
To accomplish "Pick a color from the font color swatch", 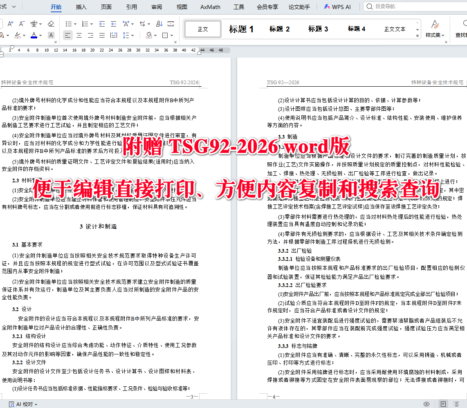I will (34, 35).
